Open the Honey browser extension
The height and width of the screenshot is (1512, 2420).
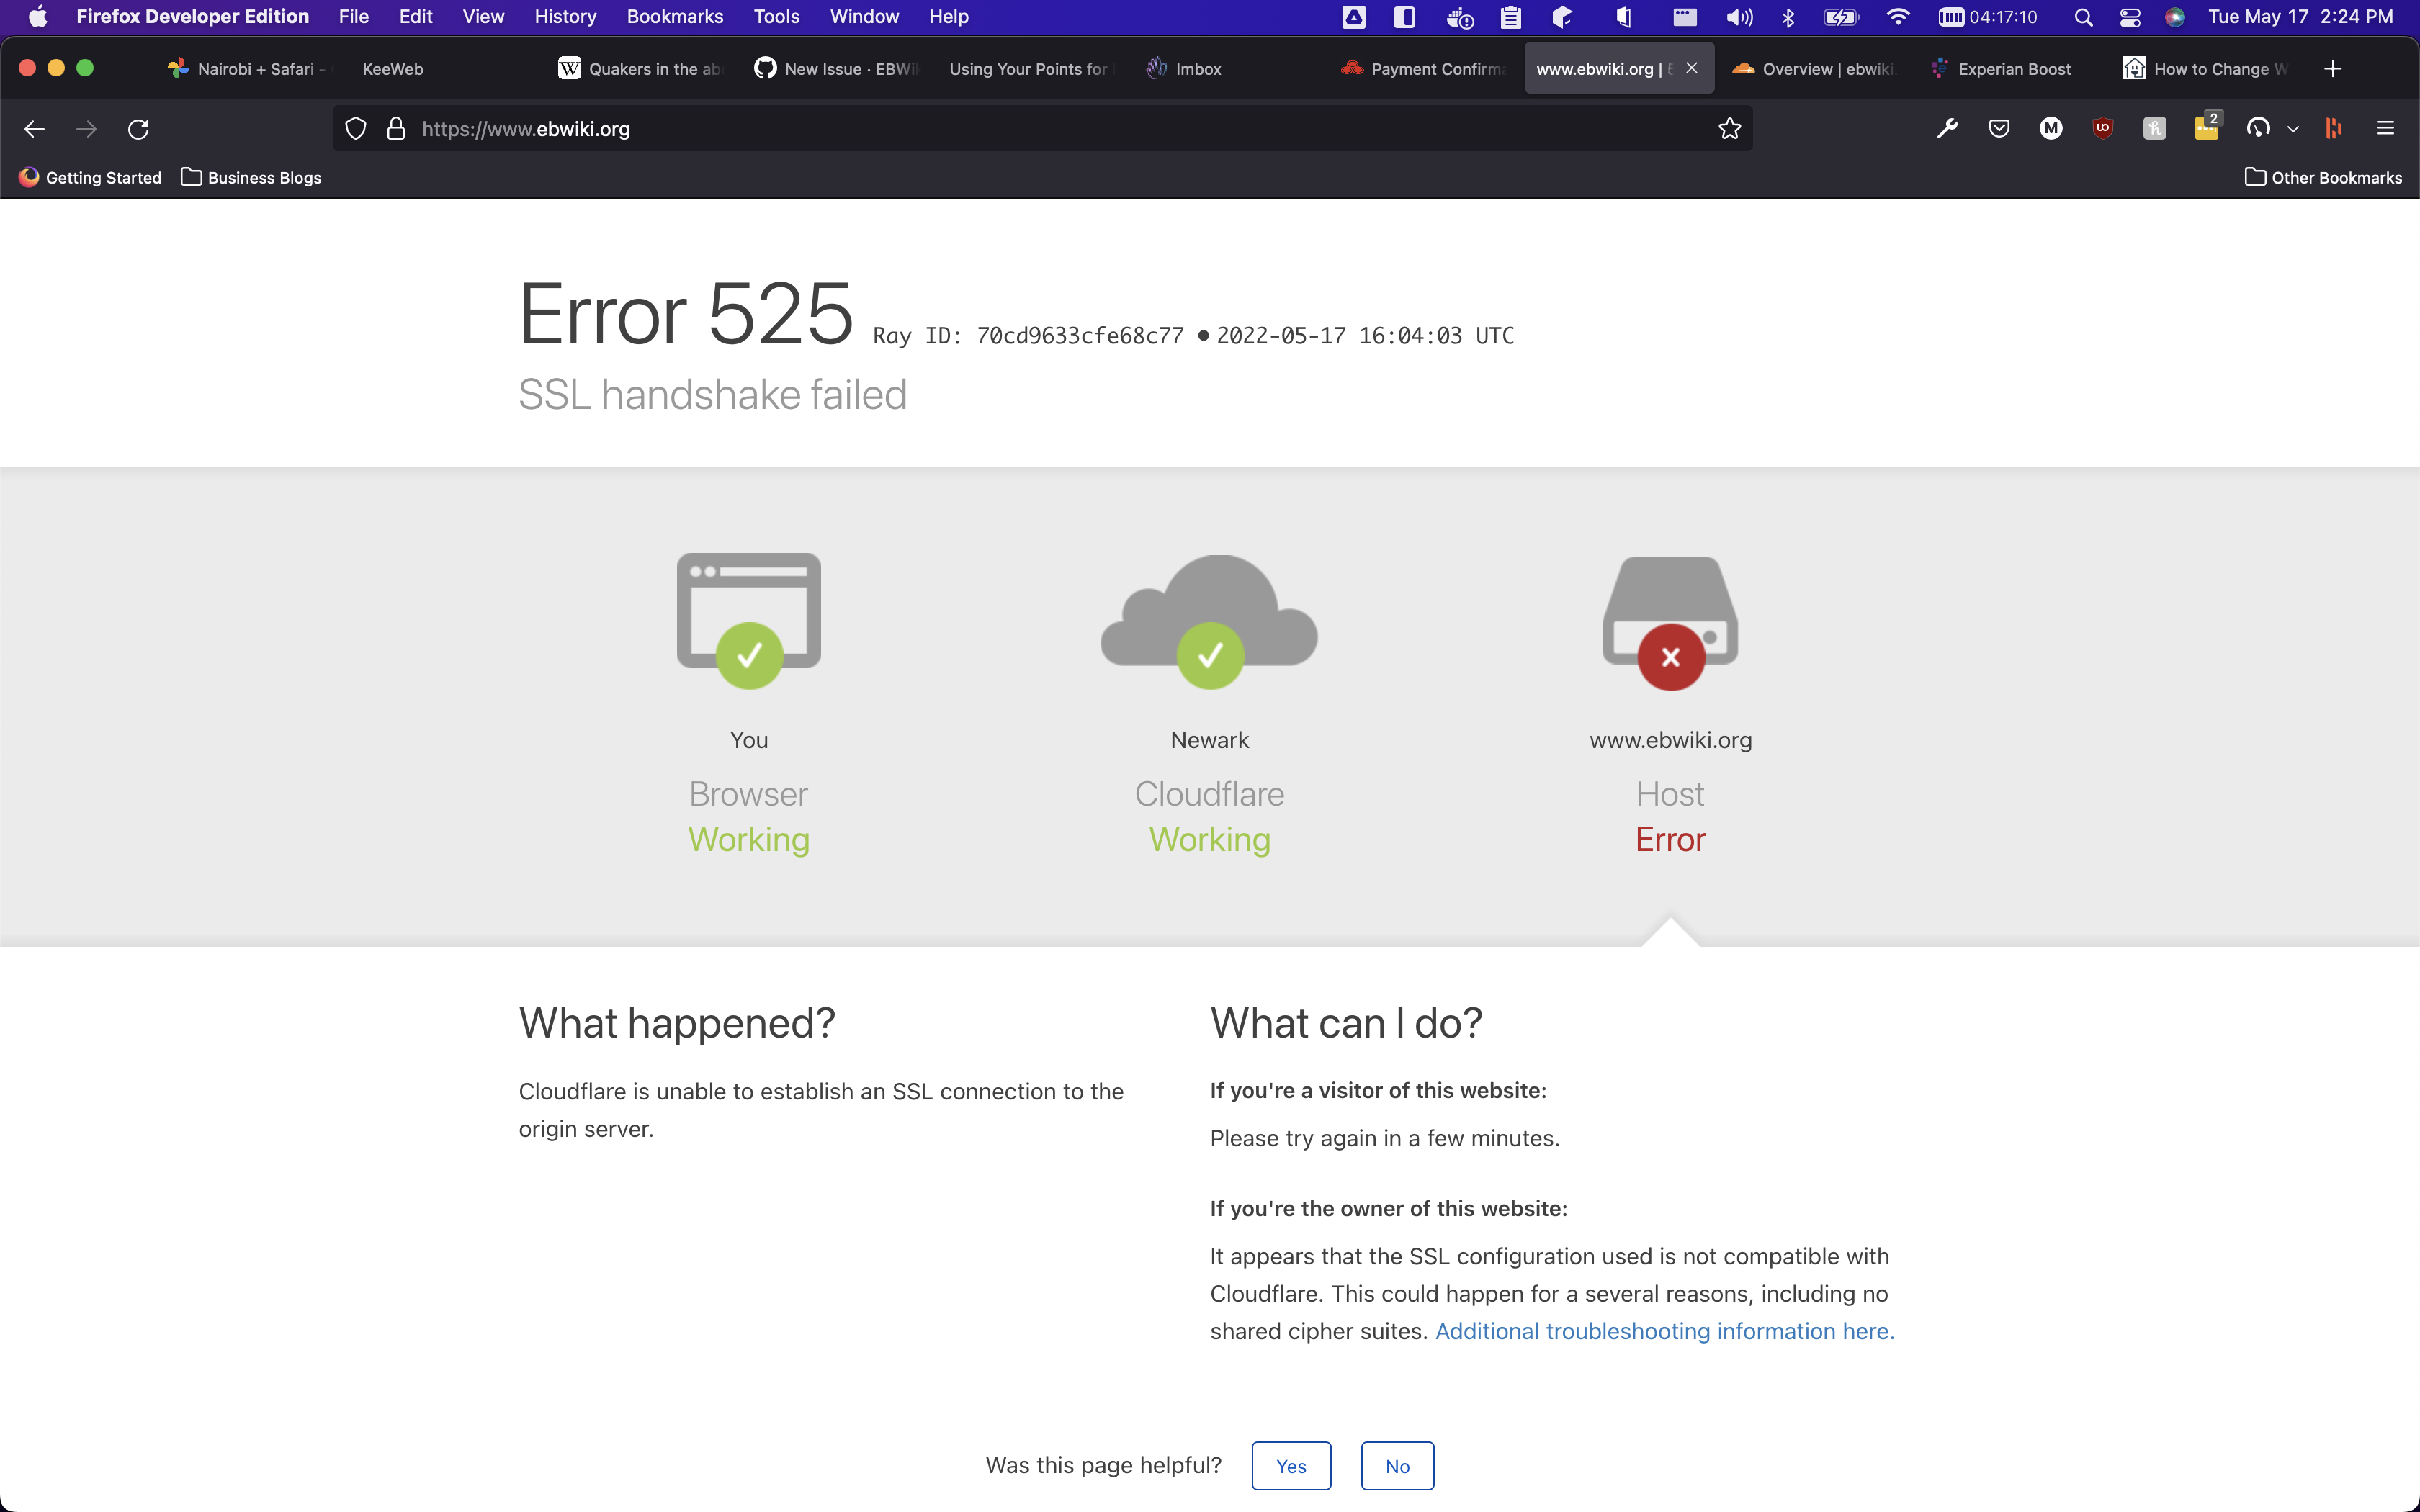tap(2154, 128)
